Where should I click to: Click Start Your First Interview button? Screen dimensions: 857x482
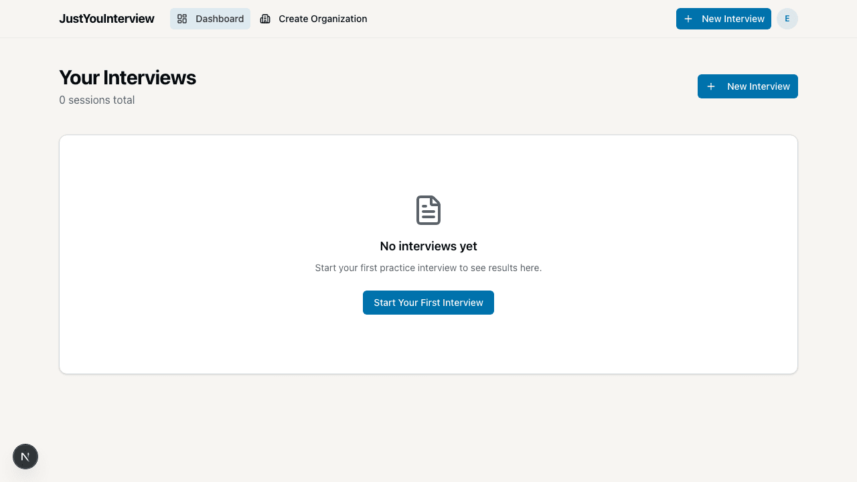428,303
